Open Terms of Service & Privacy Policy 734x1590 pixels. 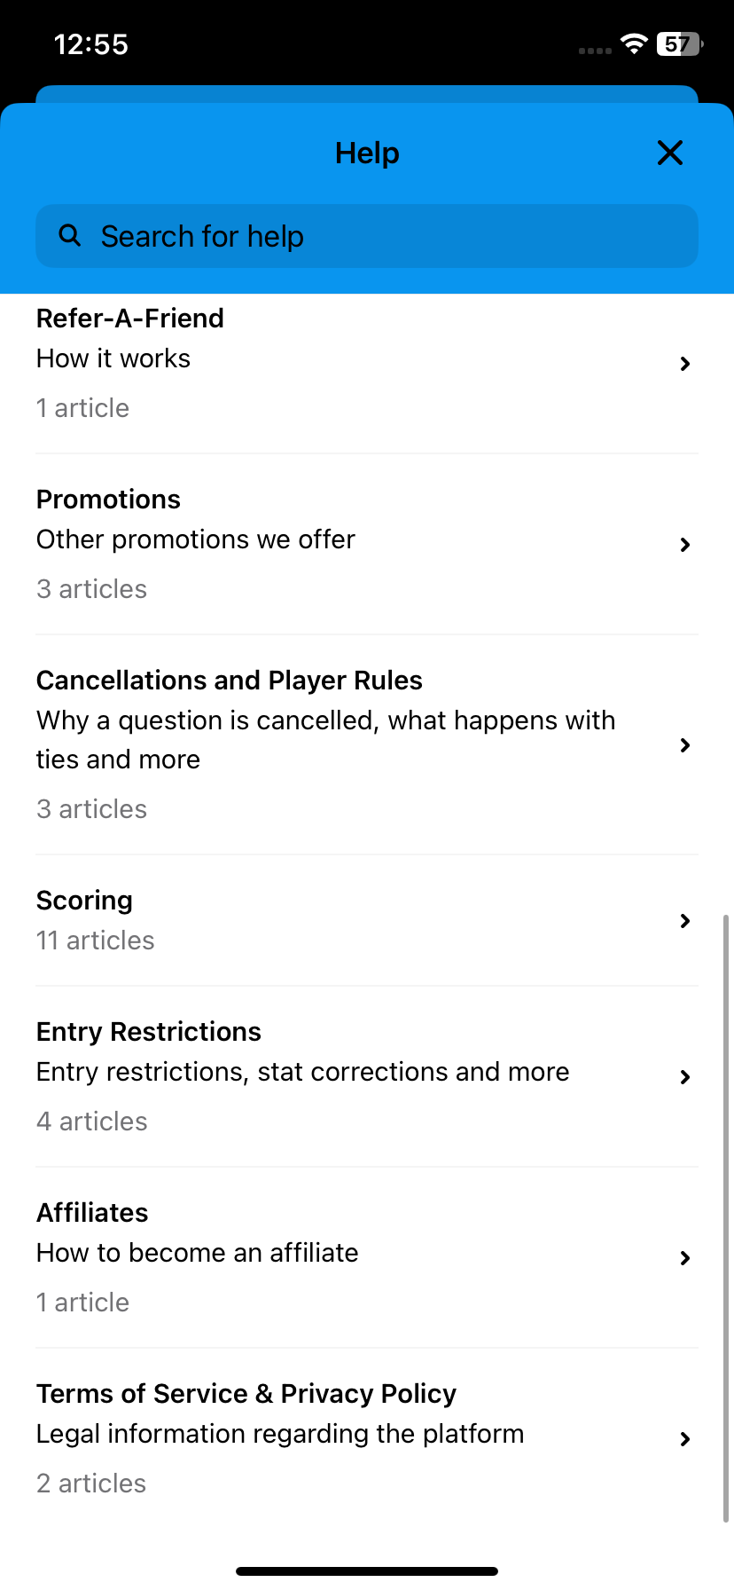point(246,1394)
